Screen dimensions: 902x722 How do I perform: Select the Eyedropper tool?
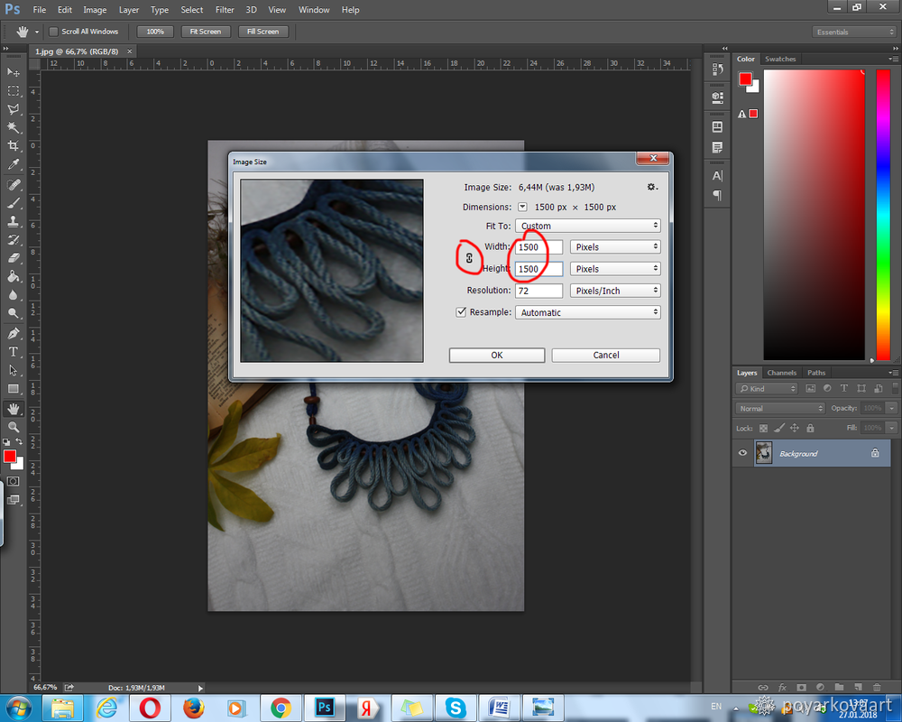[14, 165]
